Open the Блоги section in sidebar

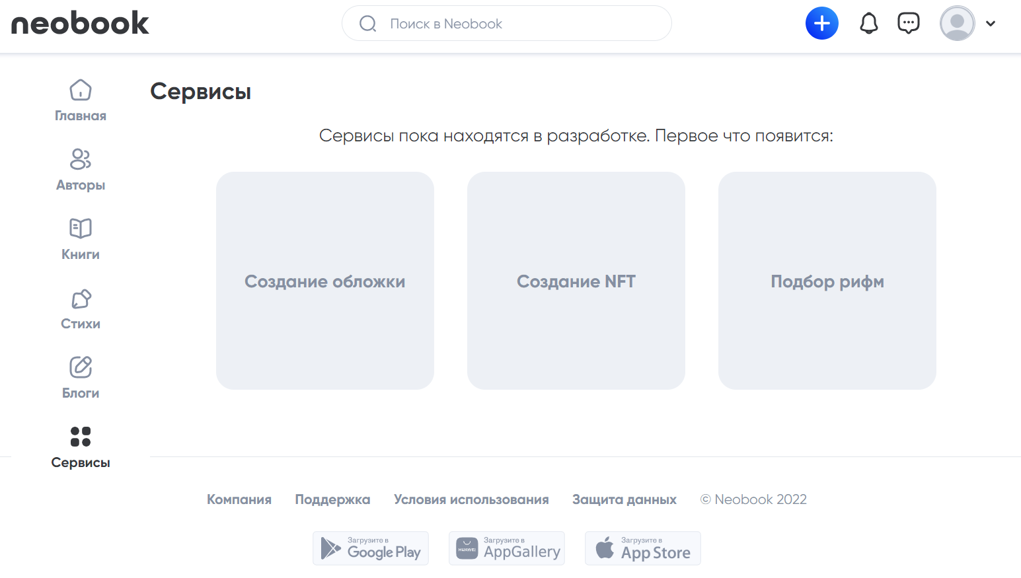(x=81, y=378)
